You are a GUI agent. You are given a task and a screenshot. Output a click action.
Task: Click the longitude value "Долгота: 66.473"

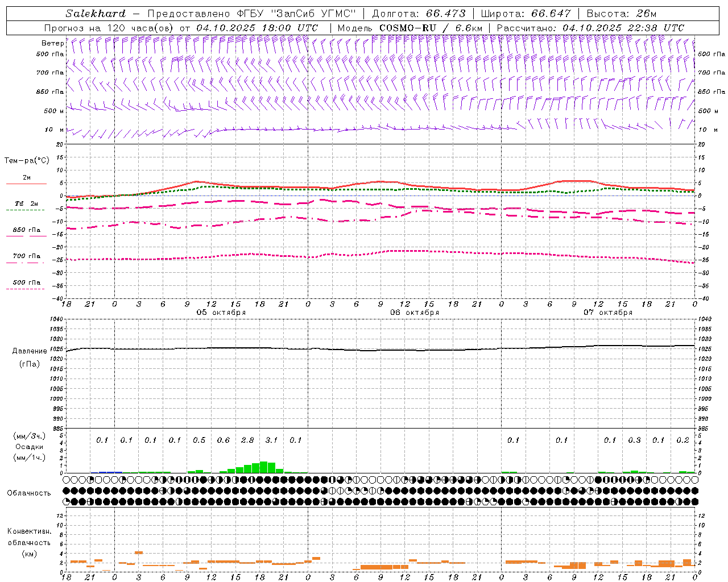(419, 13)
